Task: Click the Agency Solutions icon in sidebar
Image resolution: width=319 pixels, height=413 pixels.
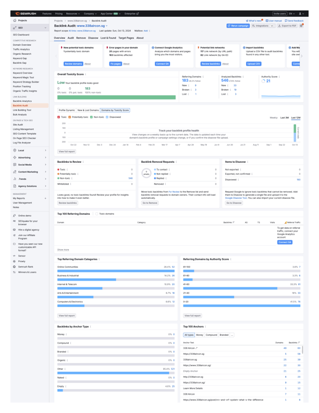Action: pyautogui.click(x=14, y=186)
